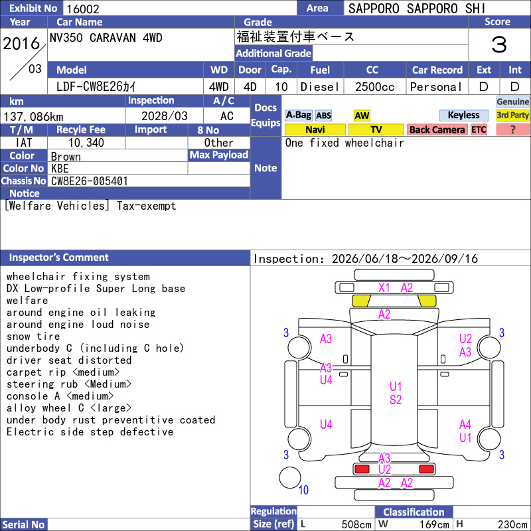Click the AW equipment badge

(x=362, y=115)
